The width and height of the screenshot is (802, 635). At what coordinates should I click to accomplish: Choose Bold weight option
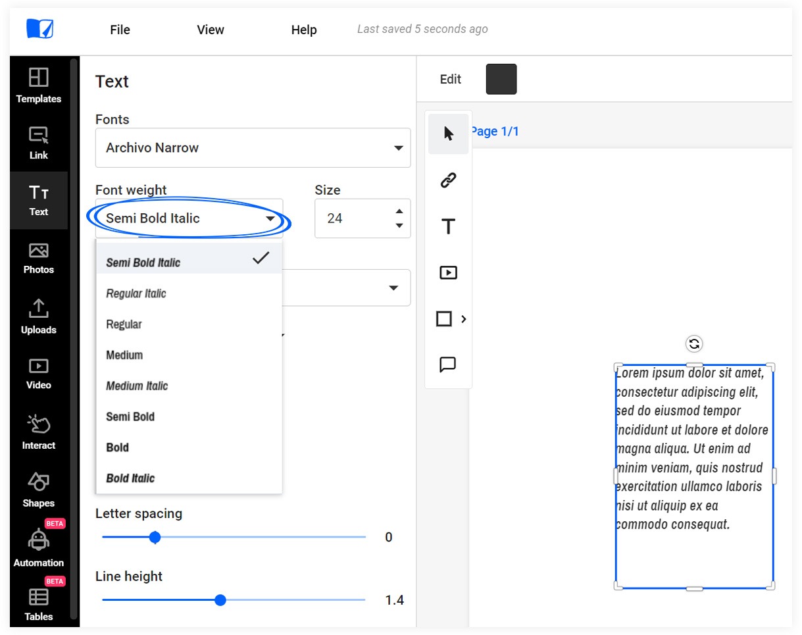(189, 447)
